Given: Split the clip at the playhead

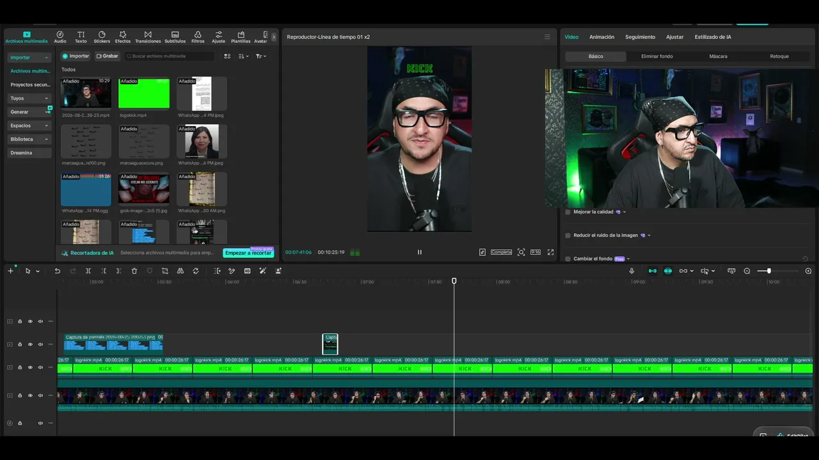Looking at the screenshot, I should [88, 271].
